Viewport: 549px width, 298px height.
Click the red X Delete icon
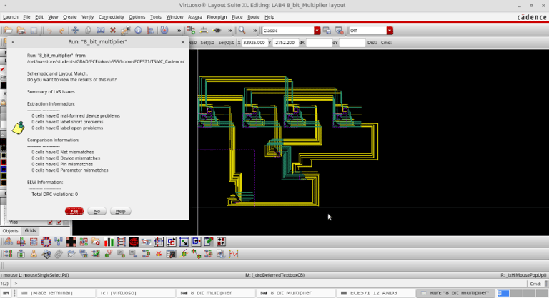coord(113,31)
